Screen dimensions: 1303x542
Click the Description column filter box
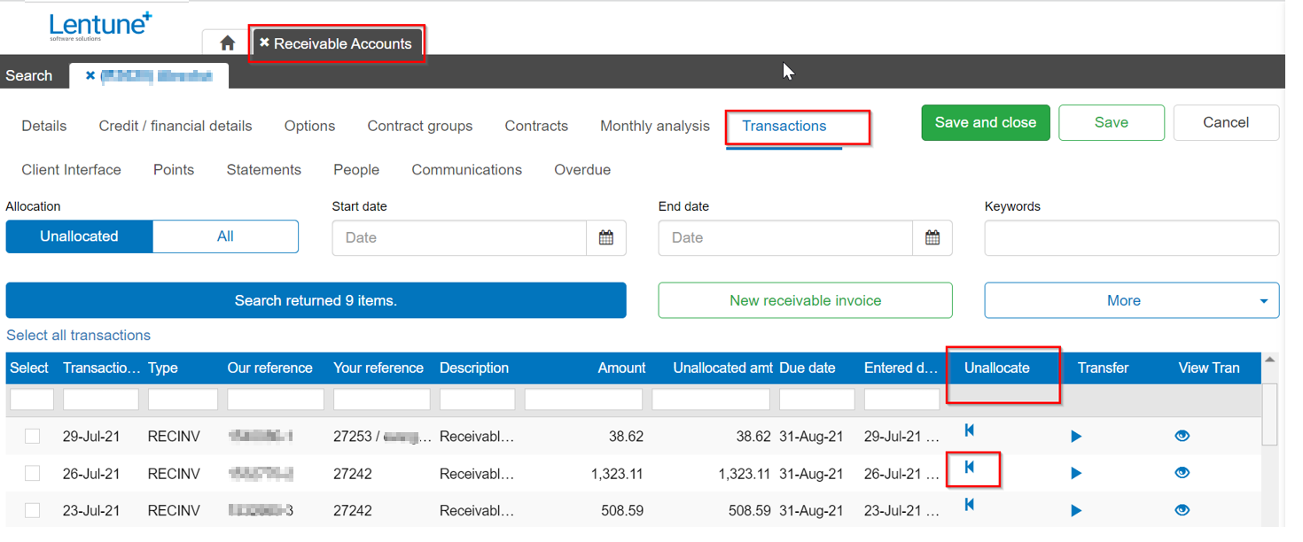pos(477,399)
